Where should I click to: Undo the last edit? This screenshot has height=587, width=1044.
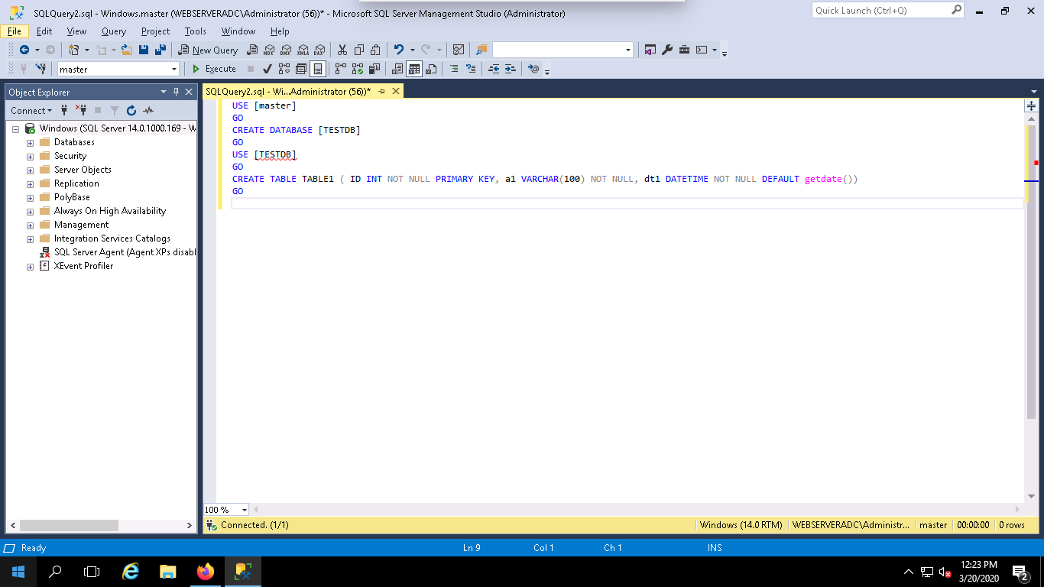[x=398, y=50]
